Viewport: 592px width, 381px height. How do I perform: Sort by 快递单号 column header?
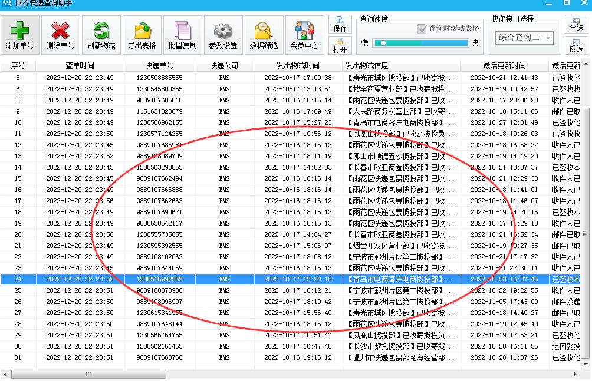[159, 65]
